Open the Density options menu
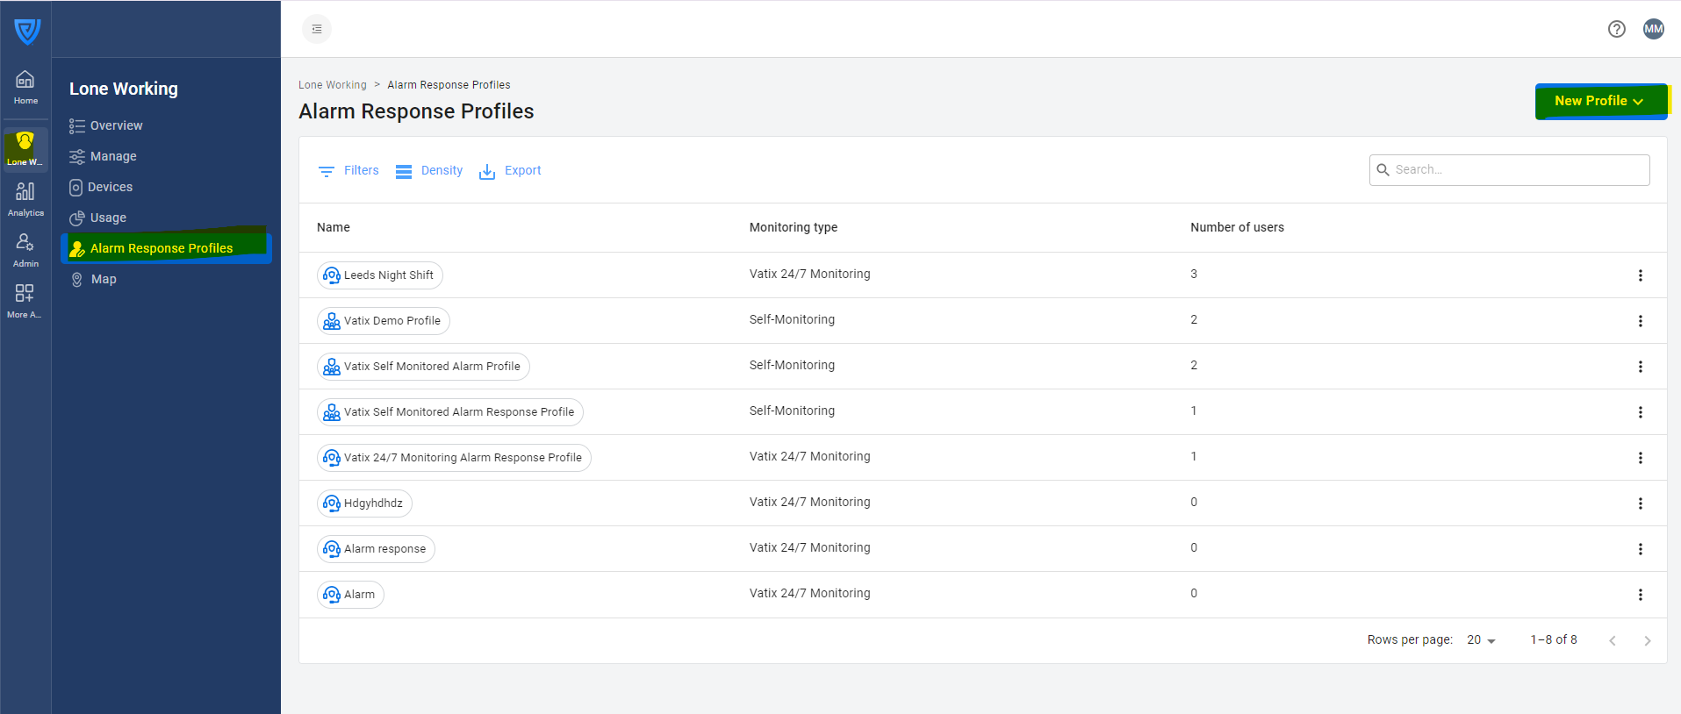Screen dimensions: 1681x714 (429, 171)
